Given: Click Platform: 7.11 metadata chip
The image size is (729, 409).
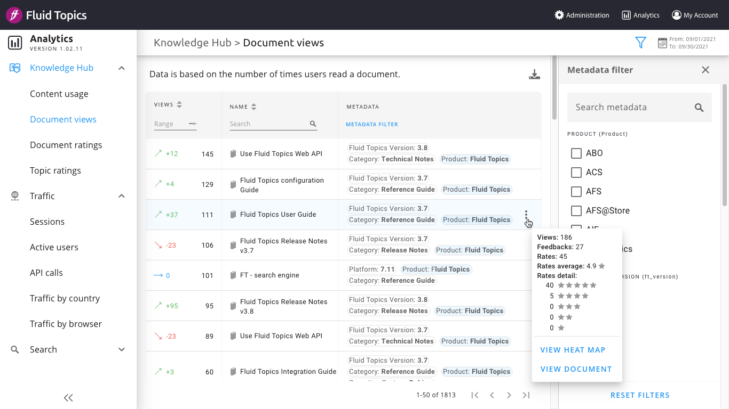Looking at the screenshot, I should point(372,269).
